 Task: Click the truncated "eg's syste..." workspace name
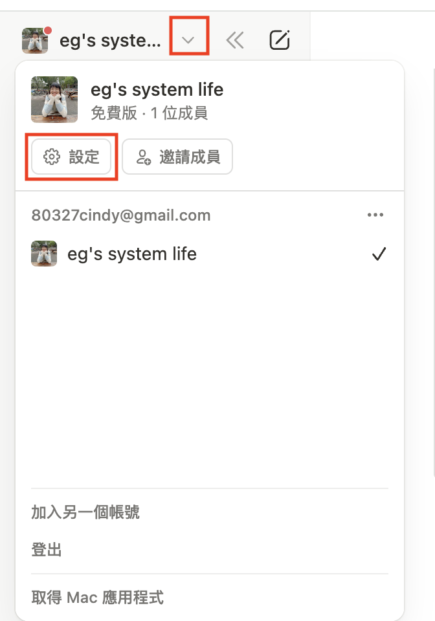(109, 41)
